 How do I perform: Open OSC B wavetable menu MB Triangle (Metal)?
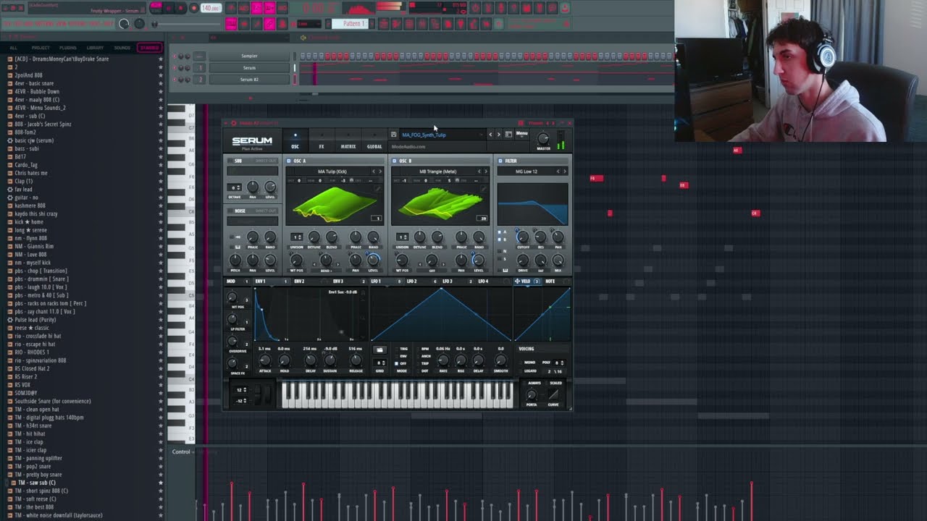pos(438,171)
